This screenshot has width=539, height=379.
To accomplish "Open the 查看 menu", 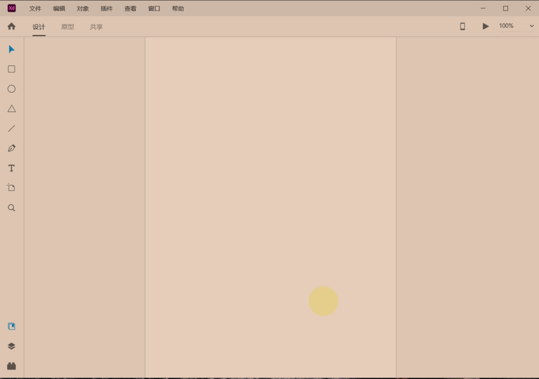I will click(x=130, y=8).
